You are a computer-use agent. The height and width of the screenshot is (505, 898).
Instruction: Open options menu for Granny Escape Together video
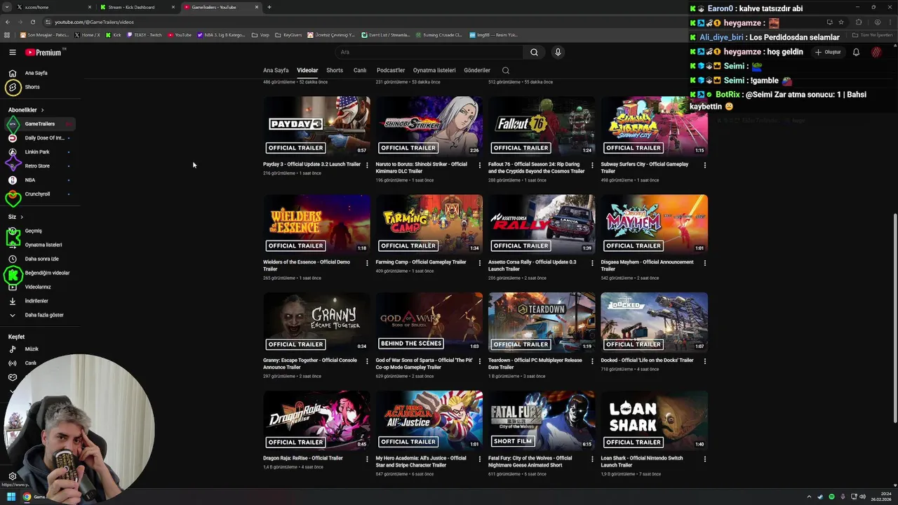[367, 361]
